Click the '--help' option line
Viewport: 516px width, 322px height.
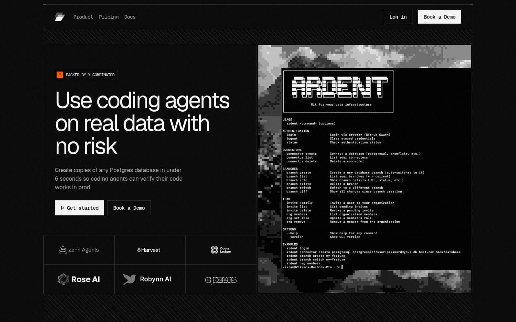click(331, 233)
